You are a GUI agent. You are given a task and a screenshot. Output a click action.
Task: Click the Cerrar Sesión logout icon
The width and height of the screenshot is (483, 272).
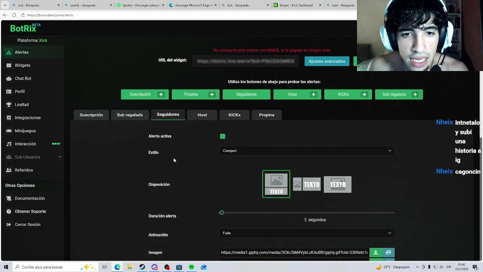[9, 224]
